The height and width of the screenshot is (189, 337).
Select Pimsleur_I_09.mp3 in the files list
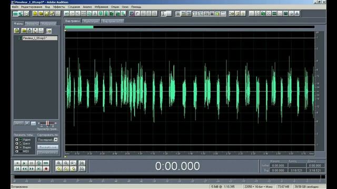40,38
